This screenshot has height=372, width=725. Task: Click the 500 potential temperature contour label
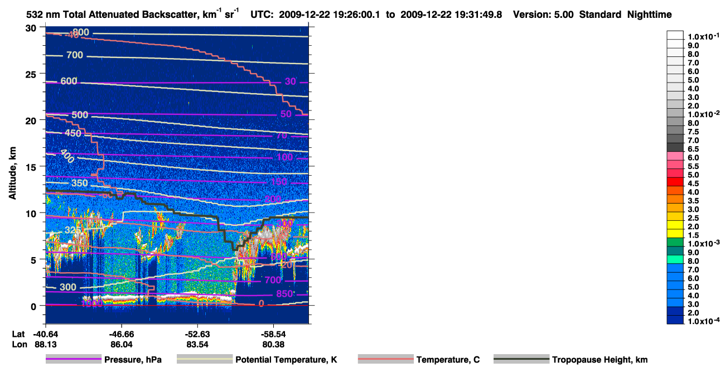pos(80,115)
